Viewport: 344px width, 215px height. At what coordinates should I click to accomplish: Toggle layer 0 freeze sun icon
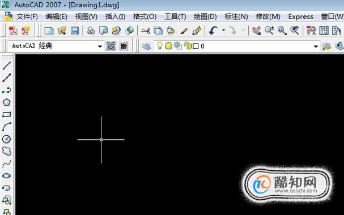pyautogui.click(x=168, y=46)
